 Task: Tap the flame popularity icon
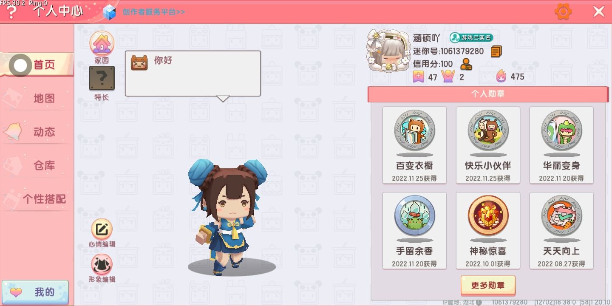click(501, 76)
